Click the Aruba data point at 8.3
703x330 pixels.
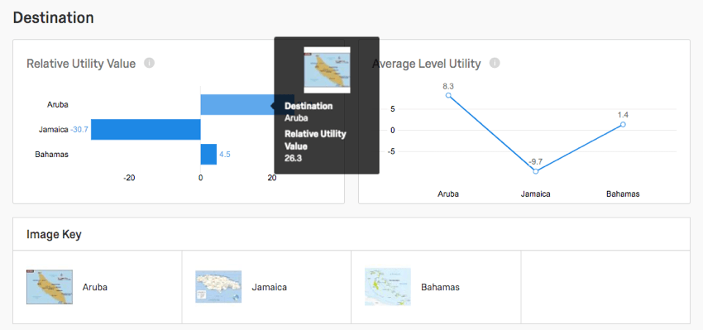[x=448, y=95]
